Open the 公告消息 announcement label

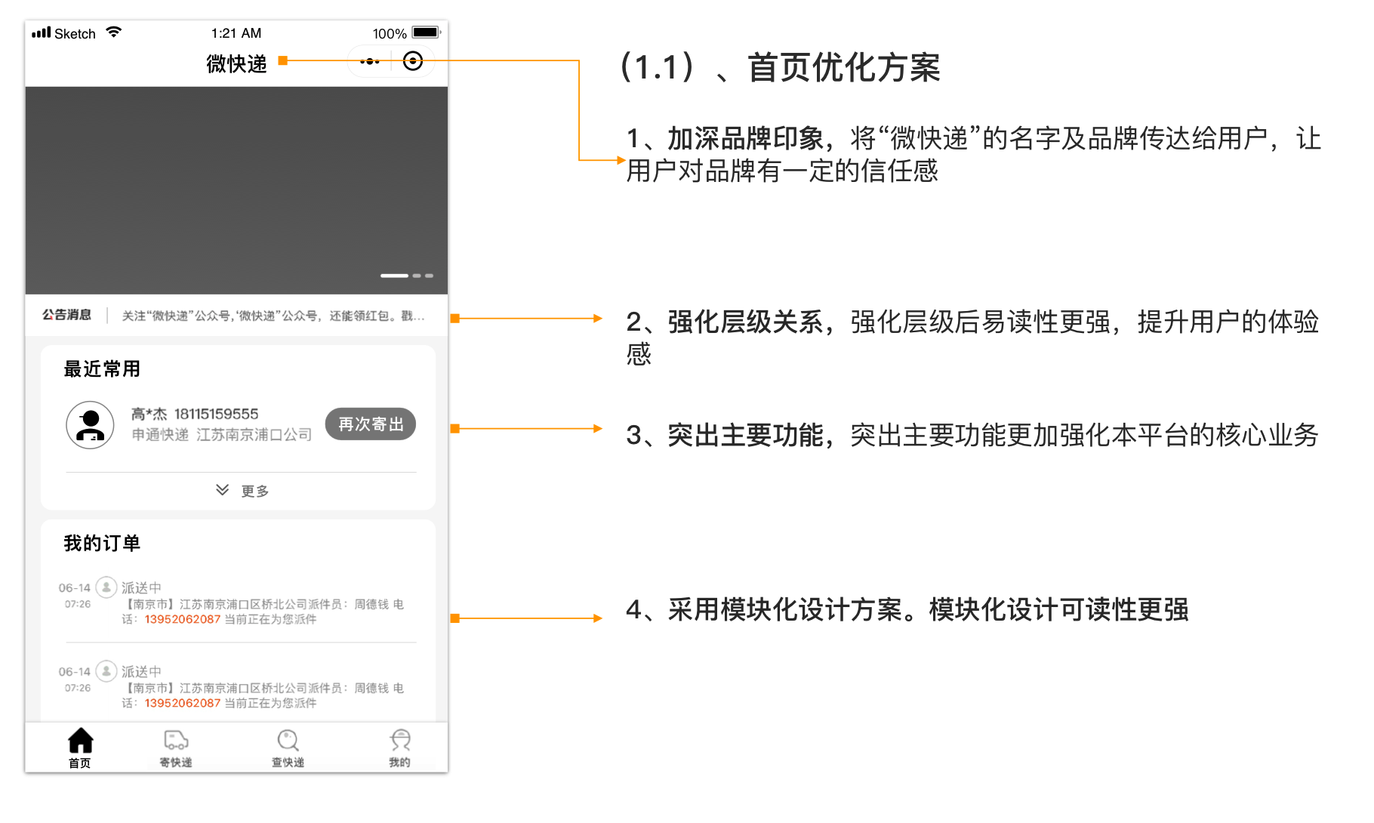point(67,315)
